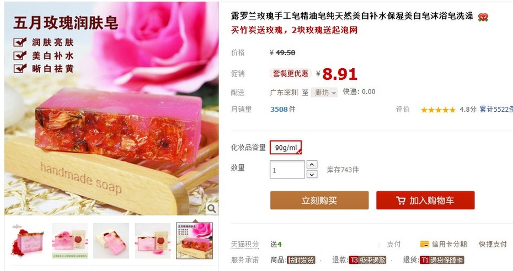Click the five-star rating icons
513x271 pixels.
click(x=438, y=110)
